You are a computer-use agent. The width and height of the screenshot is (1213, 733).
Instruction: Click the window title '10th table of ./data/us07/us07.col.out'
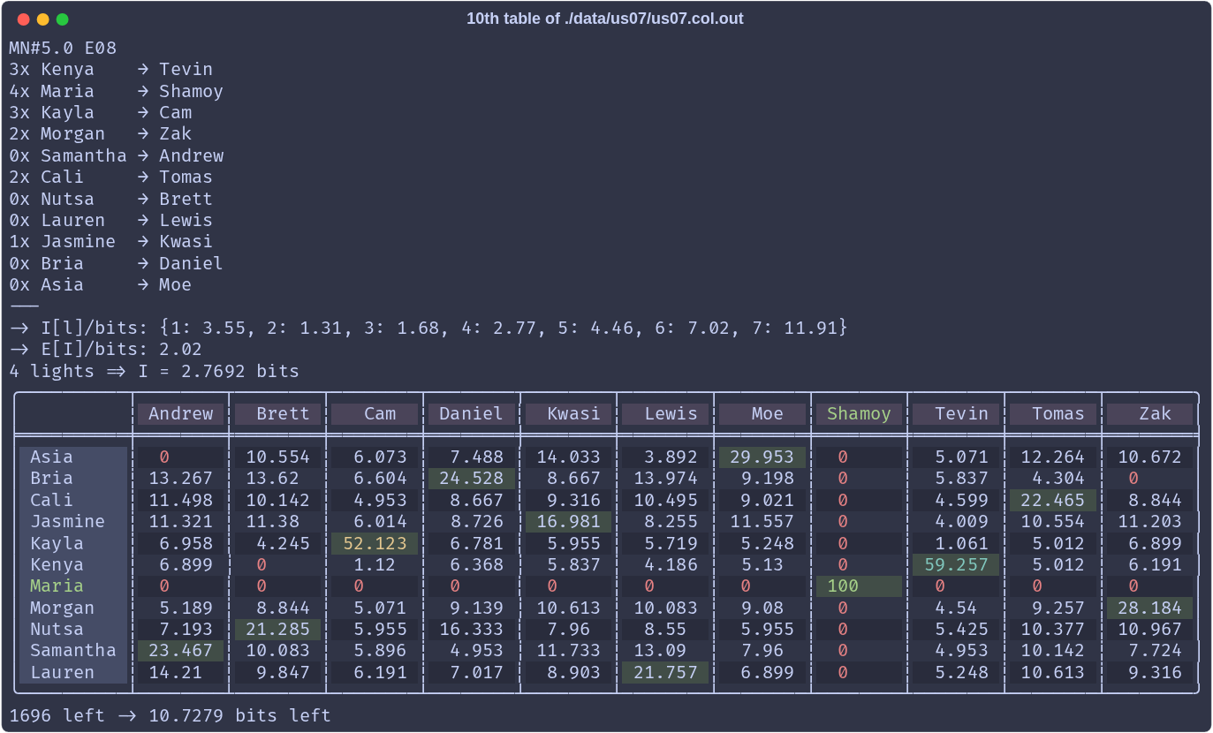tap(605, 19)
